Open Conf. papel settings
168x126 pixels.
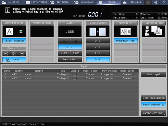(153, 74)
